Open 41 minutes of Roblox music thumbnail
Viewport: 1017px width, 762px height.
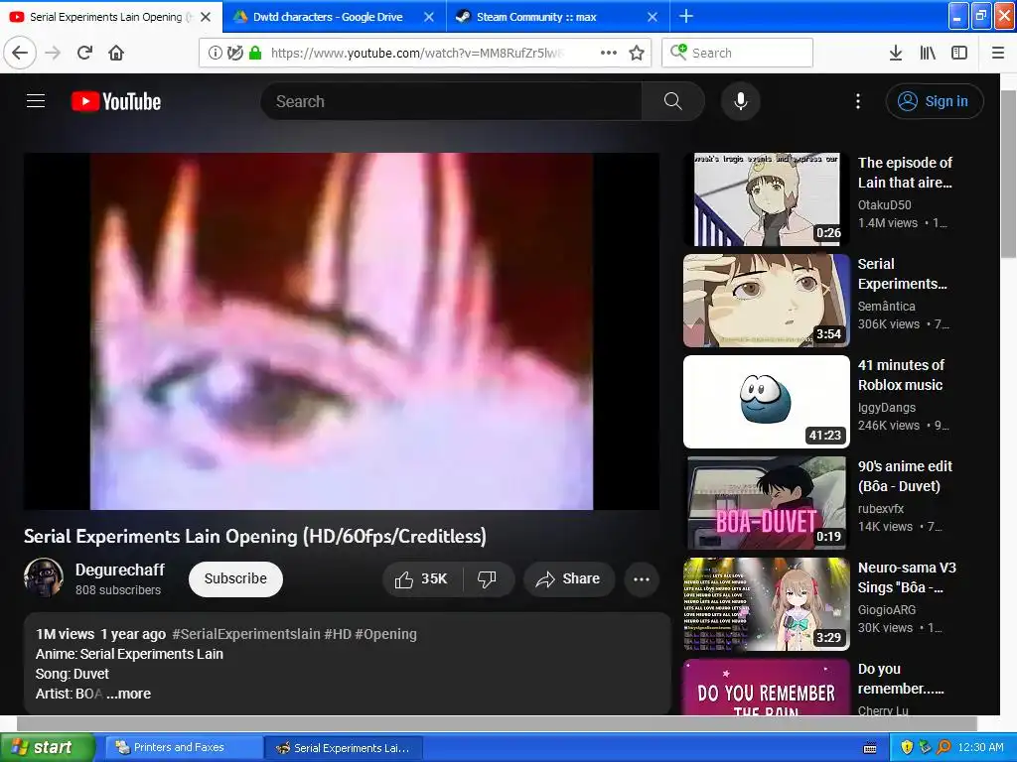(x=766, y=402)
